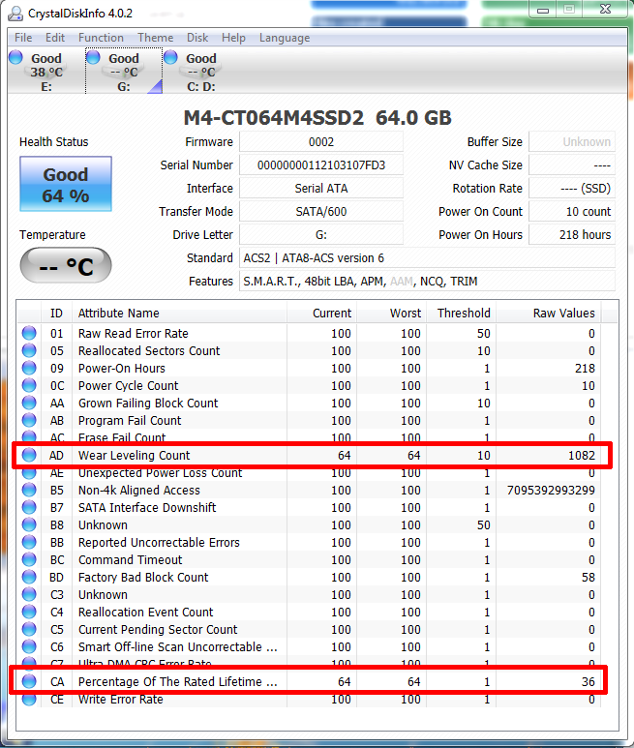Click the status orb for Wear Leveling Count
This screenshot has width=634, height=748.
pos(29,455)
